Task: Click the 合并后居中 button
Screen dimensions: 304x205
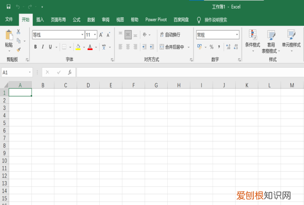Action: click(x=172, y=47)
